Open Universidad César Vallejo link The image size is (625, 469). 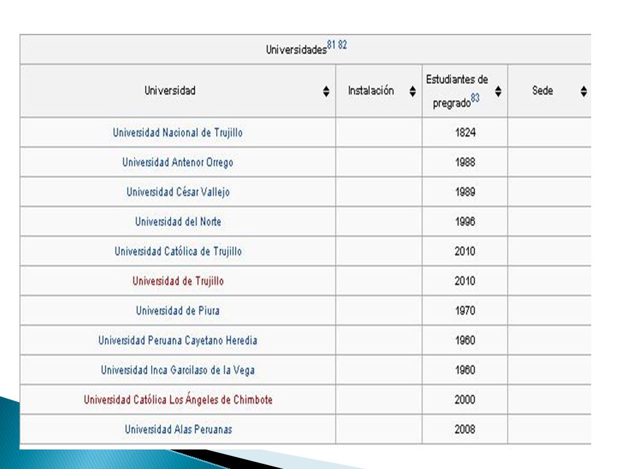coord(178,192)
